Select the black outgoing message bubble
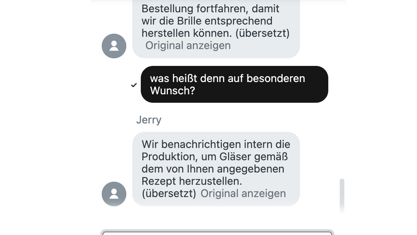This screenshot has height=235, width=417. [234, 84]
